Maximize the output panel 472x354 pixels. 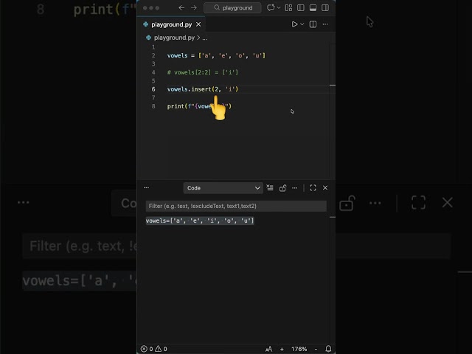click(x=313, y=188)
